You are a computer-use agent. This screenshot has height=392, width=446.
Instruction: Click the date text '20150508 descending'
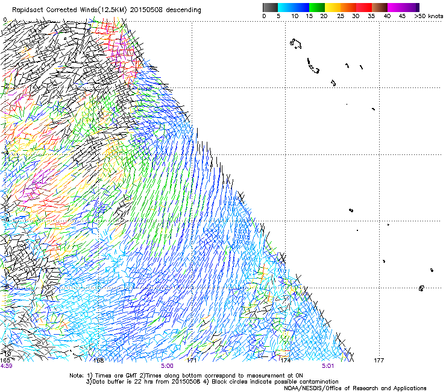pos(166,10)
